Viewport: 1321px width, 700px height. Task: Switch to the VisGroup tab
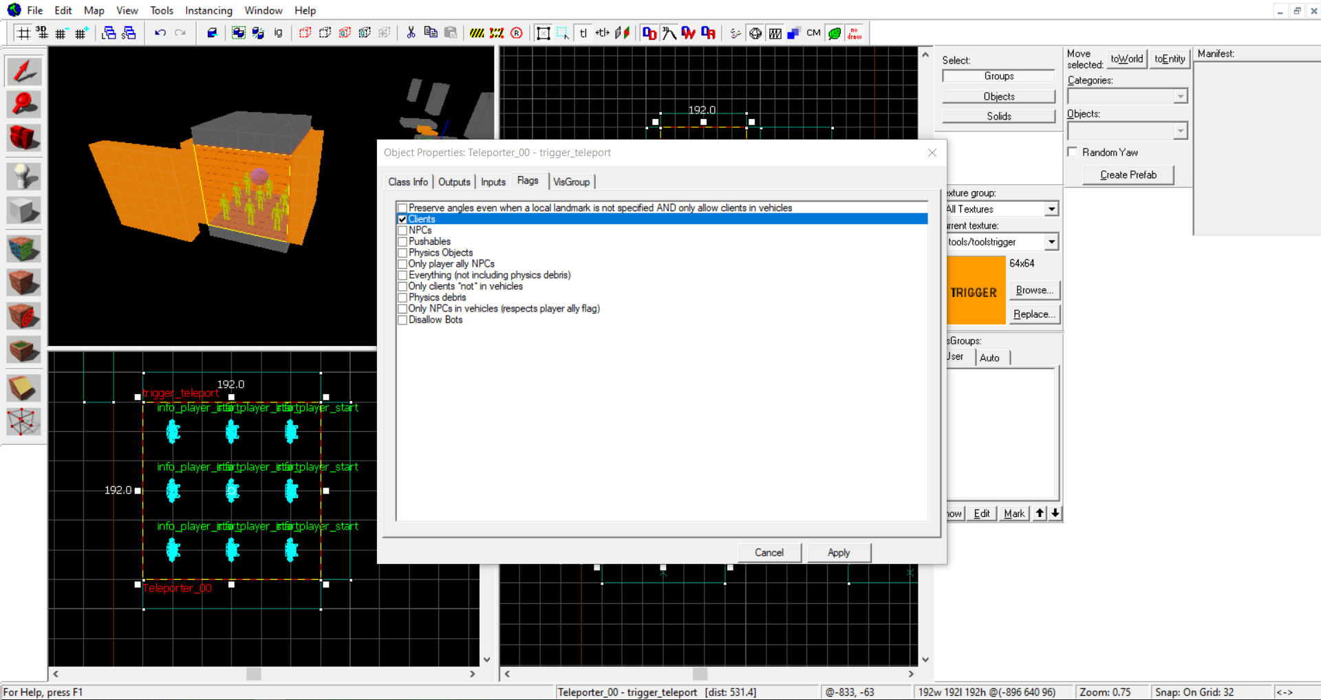[572, 182]
